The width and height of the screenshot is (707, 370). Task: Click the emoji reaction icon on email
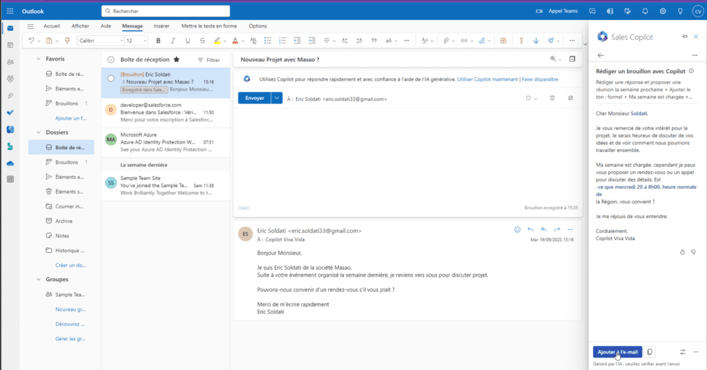[517, 229]
